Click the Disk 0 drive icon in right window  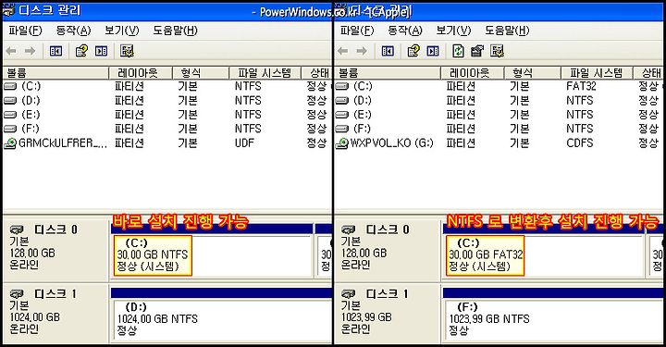click(349, 230)
